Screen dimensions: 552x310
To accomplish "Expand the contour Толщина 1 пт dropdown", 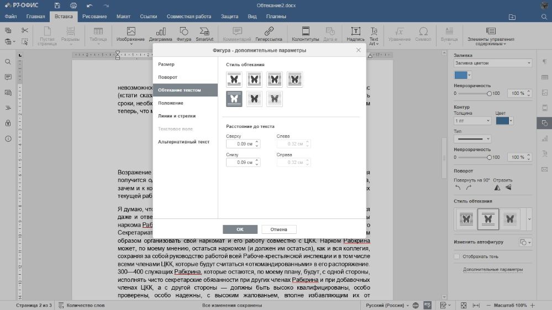I will 472,120.
